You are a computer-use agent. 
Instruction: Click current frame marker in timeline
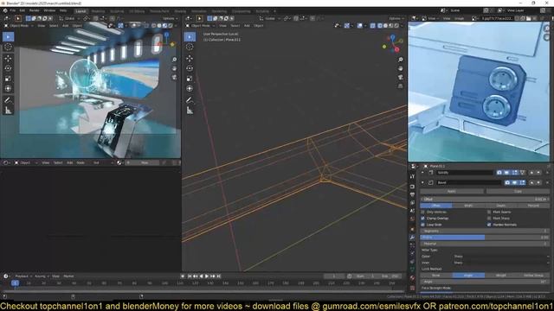click(16, 282)
